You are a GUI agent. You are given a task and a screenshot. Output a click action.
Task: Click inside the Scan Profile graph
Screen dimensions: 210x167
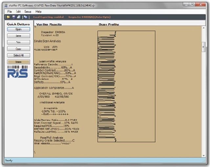[x=126, y=86]
